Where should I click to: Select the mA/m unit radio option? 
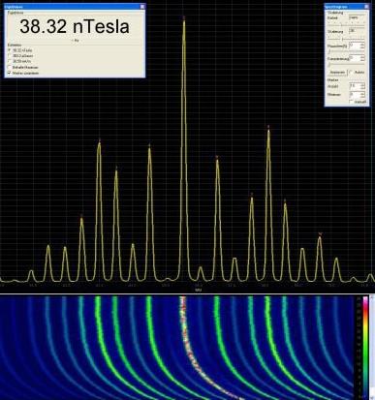click(x=10, y=61)
